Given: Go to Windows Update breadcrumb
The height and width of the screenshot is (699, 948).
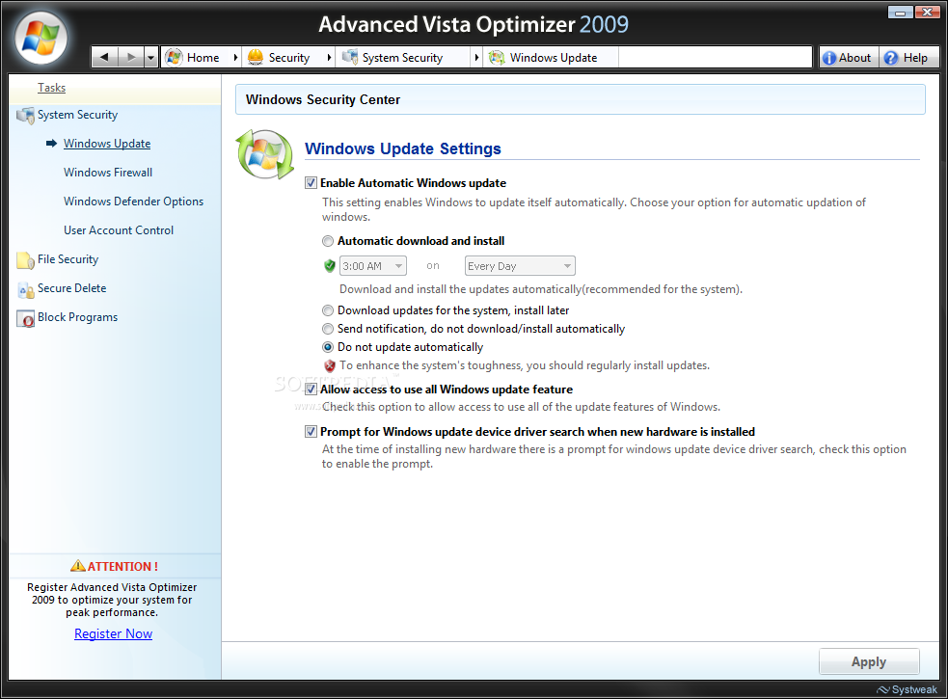Looking at the screenshot, I should (554, 58).
